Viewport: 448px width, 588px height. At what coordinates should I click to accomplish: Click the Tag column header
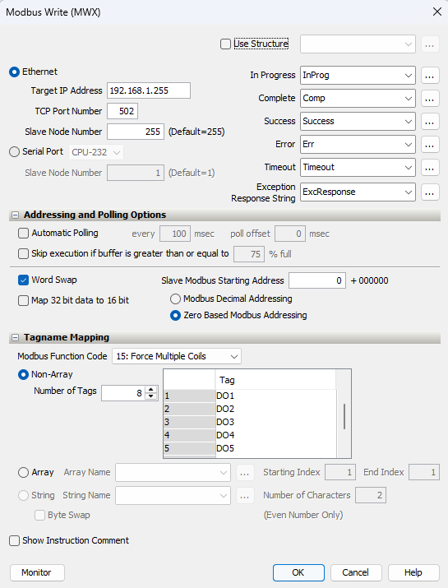click(x=275, y=380)
